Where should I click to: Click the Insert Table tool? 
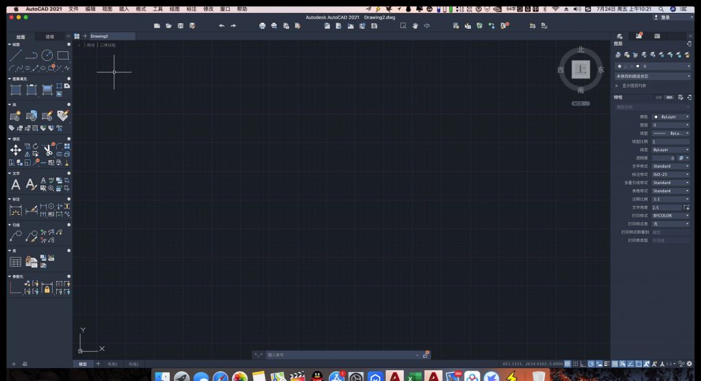(x=16, y=262)
